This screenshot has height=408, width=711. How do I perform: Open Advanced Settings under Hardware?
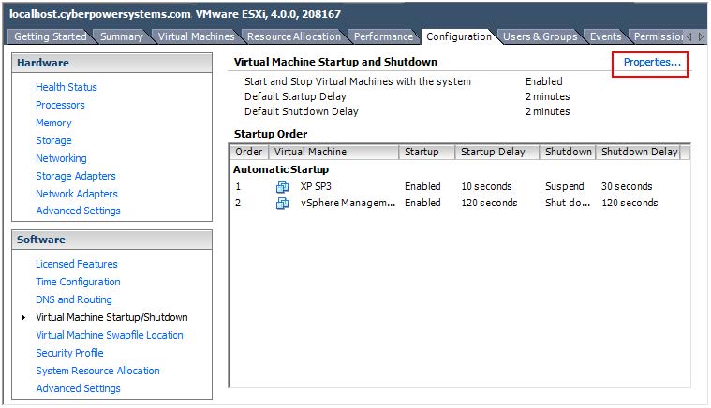pyautogui.click(x=78, y=211)
